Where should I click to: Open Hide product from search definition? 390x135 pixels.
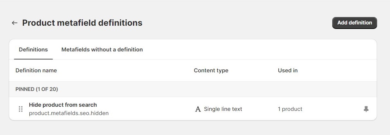(x=63, y=105)
